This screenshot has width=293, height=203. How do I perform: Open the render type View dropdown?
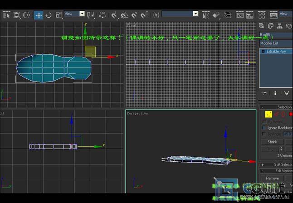pos(286,14)
